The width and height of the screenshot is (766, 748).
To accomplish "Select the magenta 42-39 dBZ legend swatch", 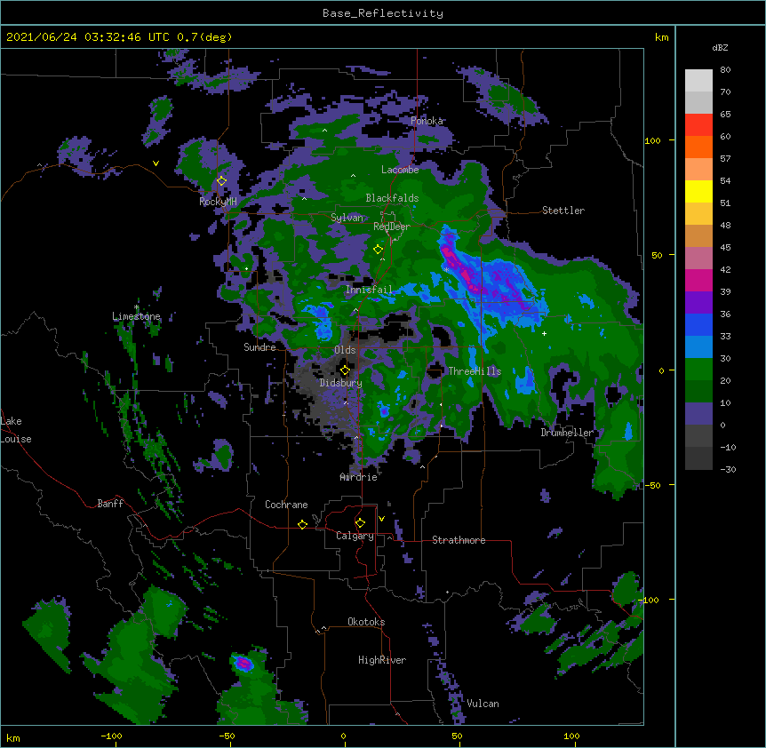I will coord(698,280).
